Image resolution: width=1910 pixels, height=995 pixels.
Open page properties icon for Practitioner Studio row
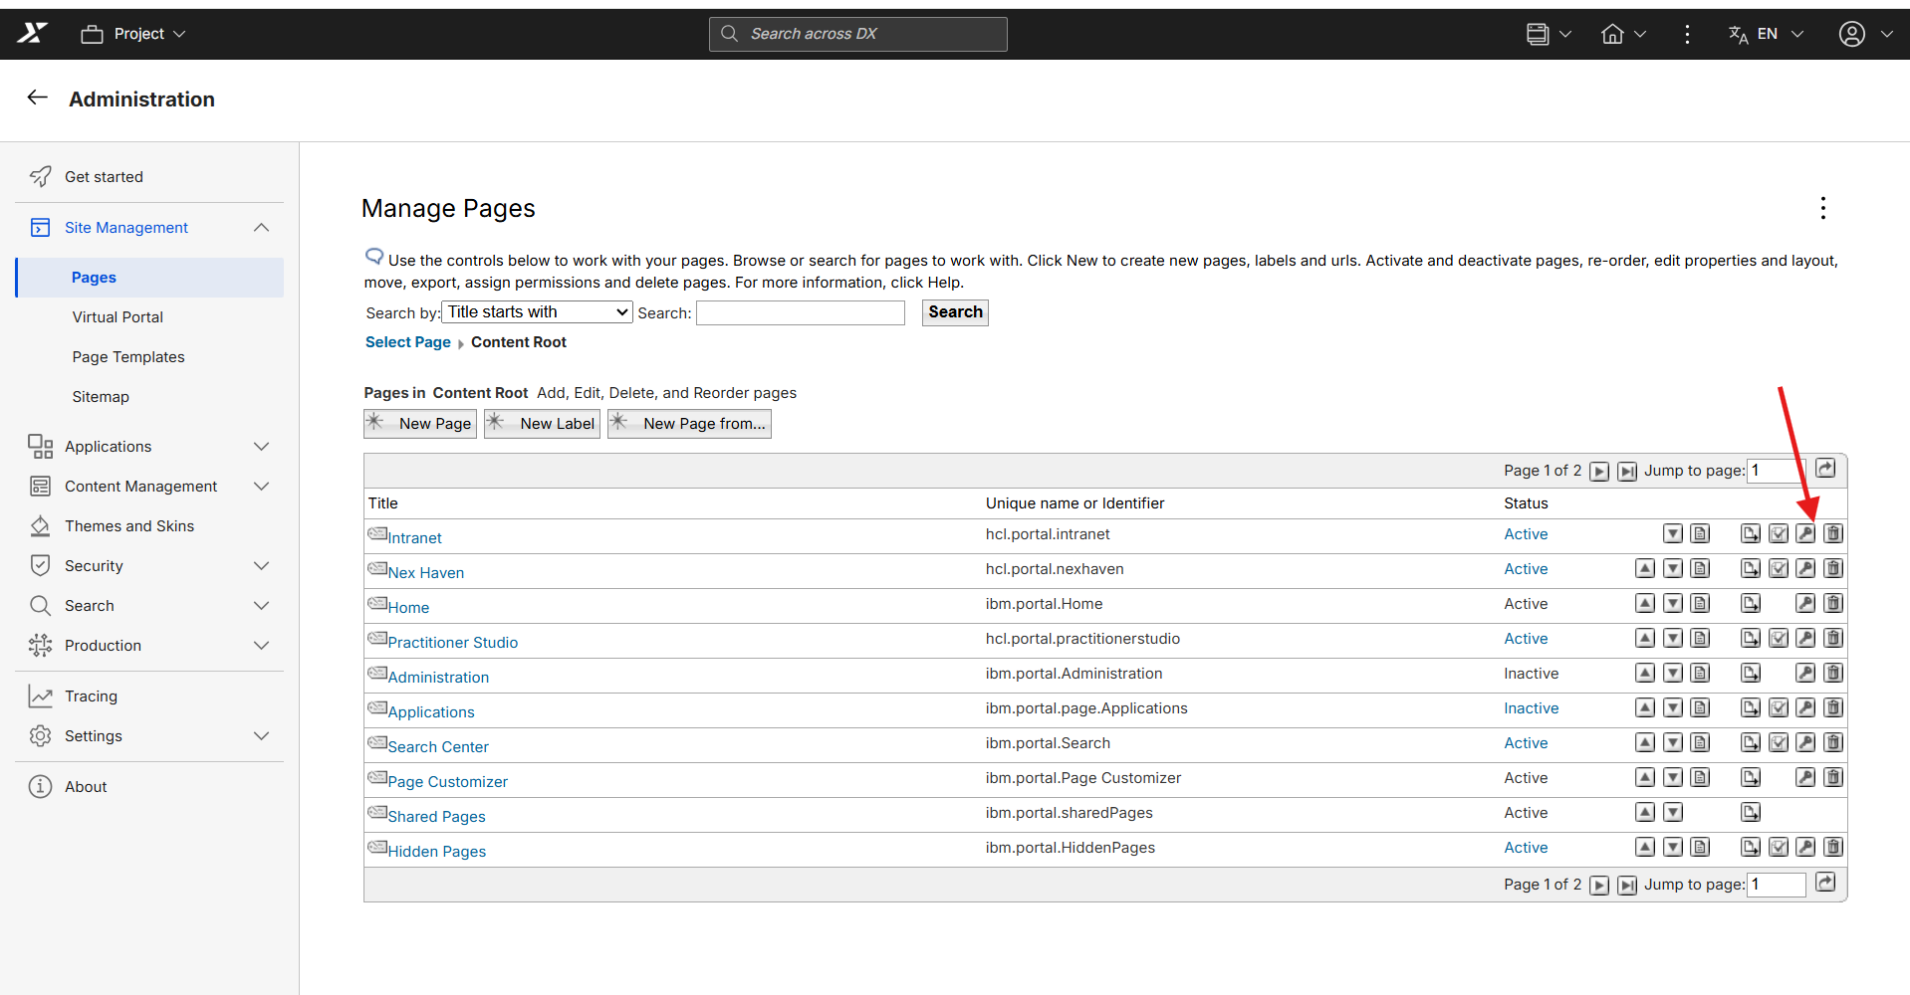[1701, 639]
